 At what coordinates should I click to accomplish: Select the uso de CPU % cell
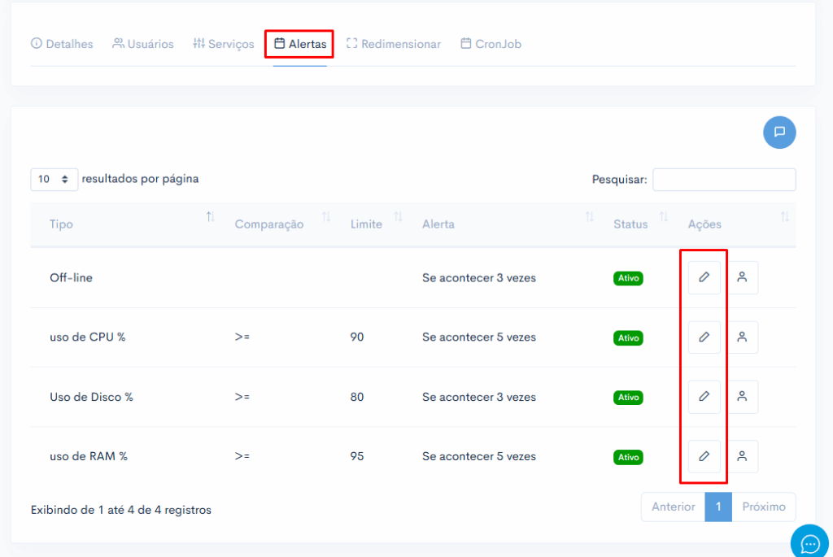click(88, 337)
